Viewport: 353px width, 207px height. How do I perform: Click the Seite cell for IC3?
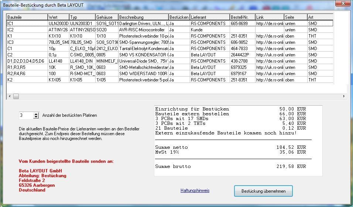[295, 42]
